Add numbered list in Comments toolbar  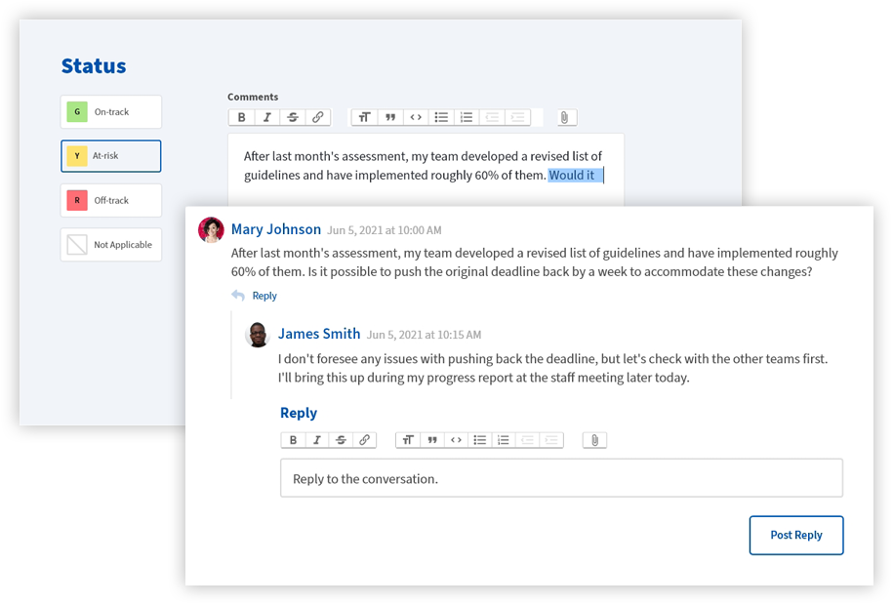(x=467, y=117)
